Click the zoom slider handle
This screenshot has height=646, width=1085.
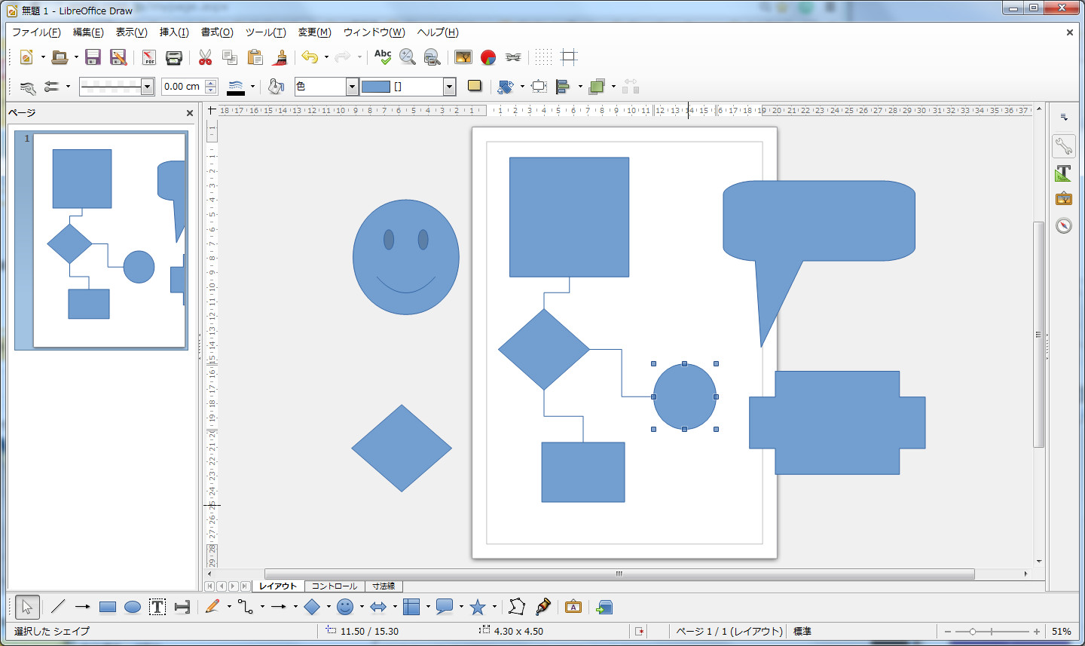click(973, 632)
